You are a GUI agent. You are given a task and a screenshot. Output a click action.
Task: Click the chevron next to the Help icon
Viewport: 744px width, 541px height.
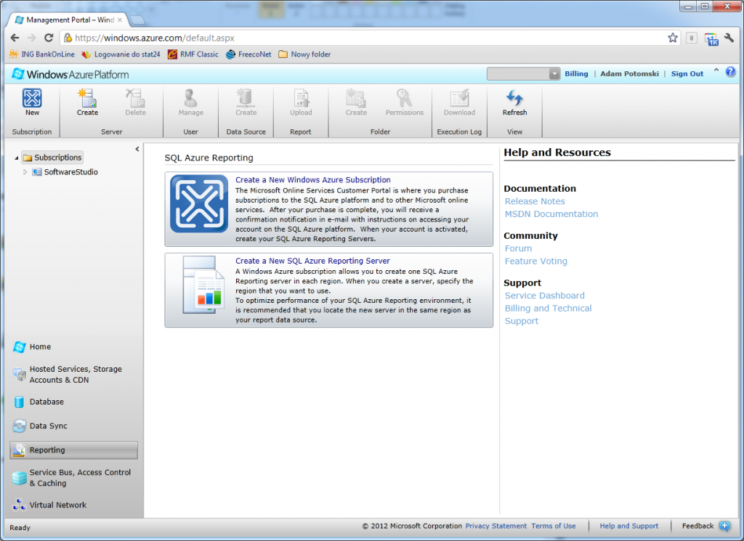coord(716,70)
